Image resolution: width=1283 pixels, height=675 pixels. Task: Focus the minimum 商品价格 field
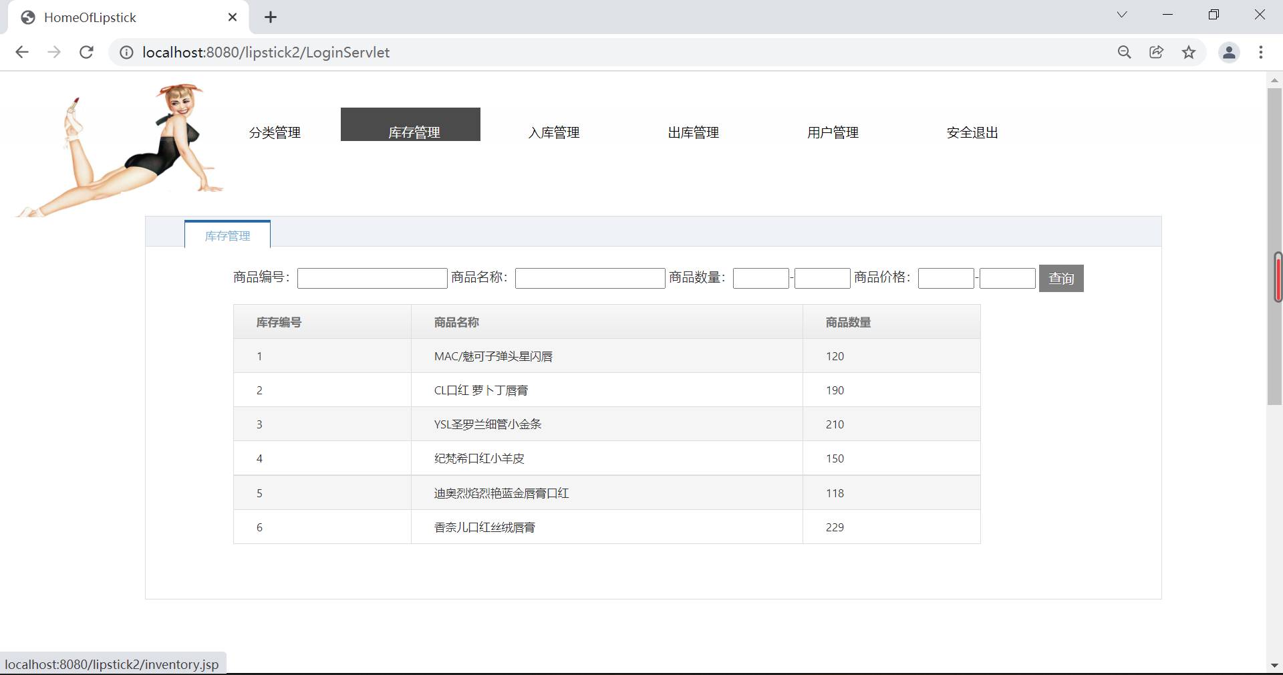pyautogui.click(x=946, y=278)
